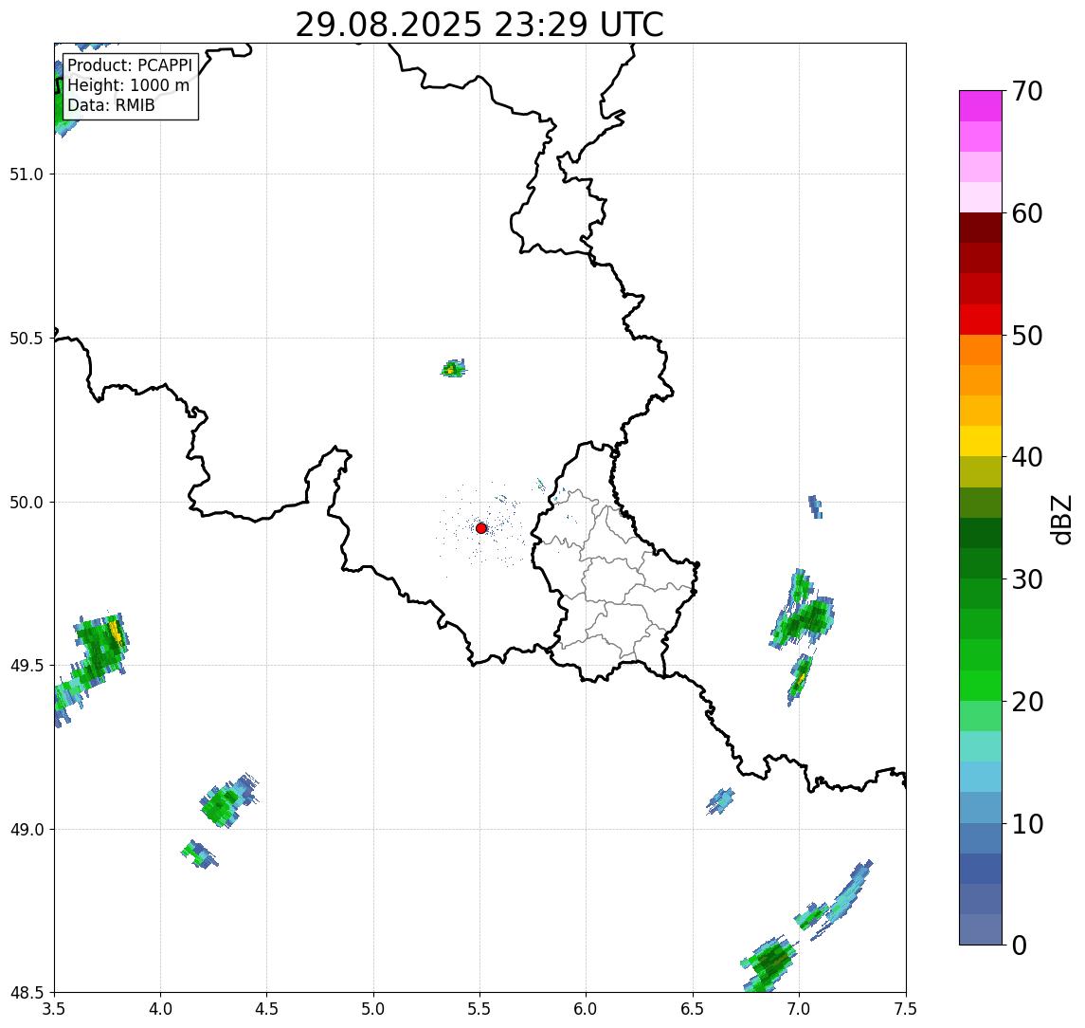Click the latitude axis label "49.0"
The height and width of the screenshot is (1028, 1085).
[27, 829]
